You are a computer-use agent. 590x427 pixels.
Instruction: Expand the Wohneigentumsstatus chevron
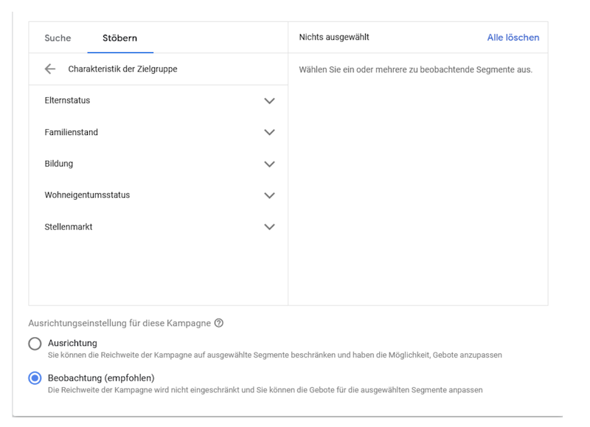click(269, 195)
